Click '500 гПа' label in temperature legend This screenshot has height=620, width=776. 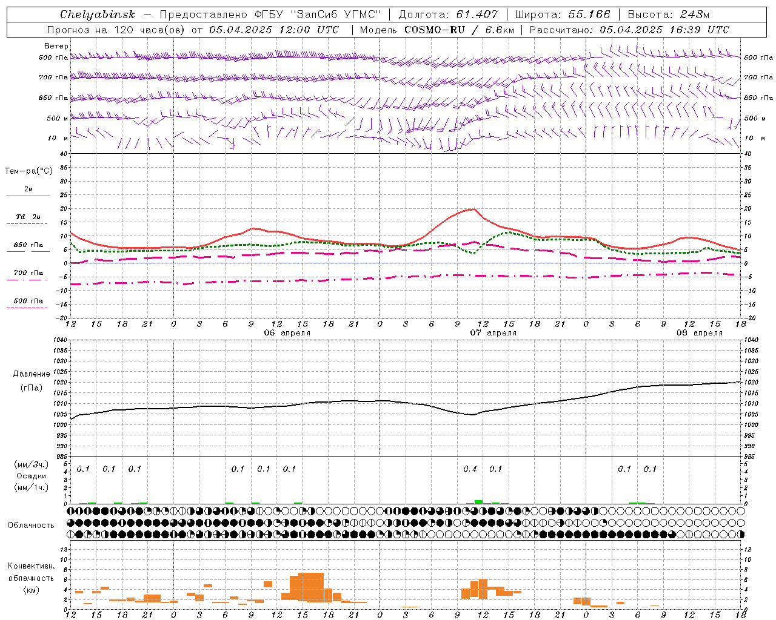pos(28,301)
